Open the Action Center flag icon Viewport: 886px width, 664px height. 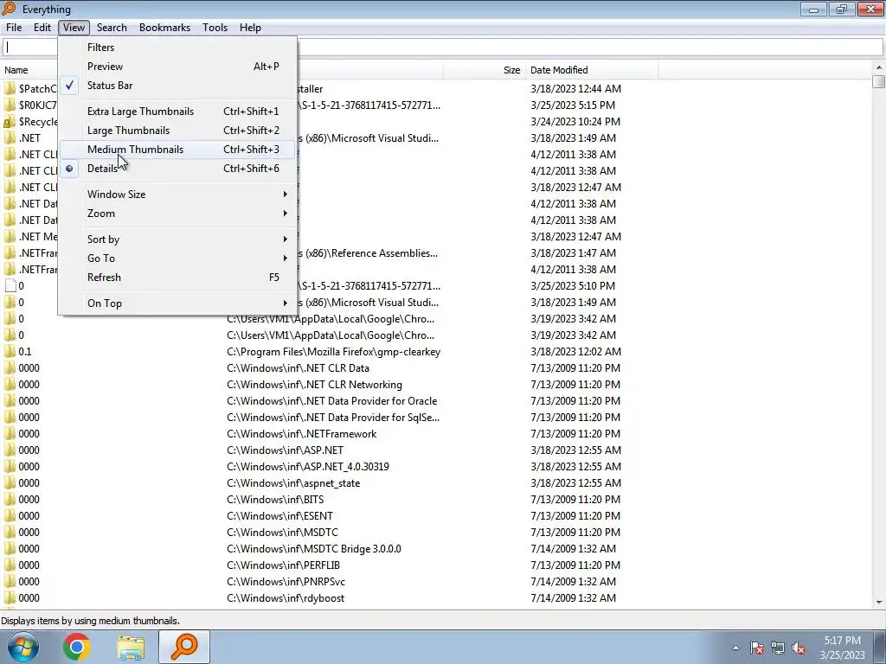757,648
